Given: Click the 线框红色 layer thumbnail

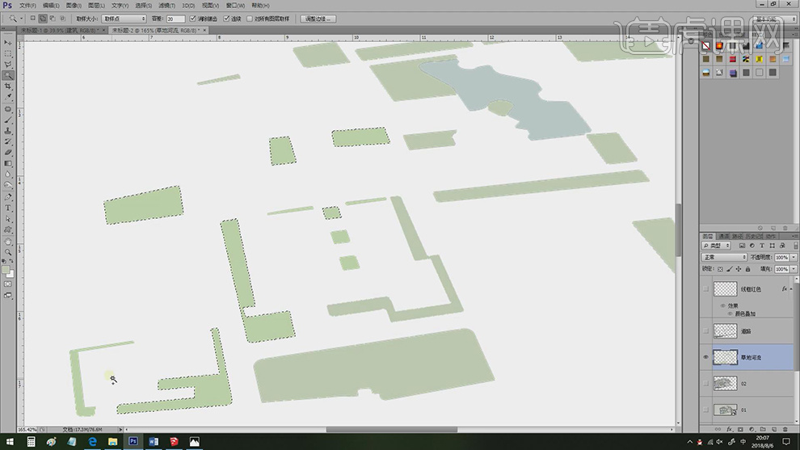Looking at the screenshot, I should tap(725, 288).
